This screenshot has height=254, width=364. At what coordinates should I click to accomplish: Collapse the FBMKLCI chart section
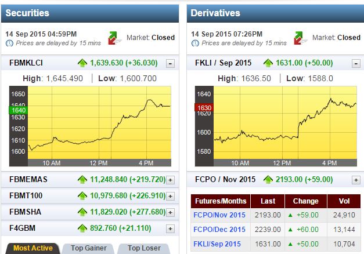tap(170, 64)
